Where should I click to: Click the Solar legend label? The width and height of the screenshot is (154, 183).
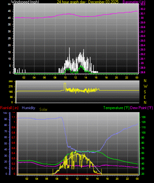point(43,109)
